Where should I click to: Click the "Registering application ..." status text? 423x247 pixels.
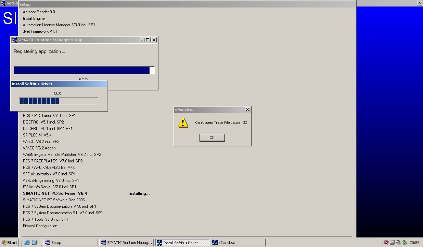(39, 52)
